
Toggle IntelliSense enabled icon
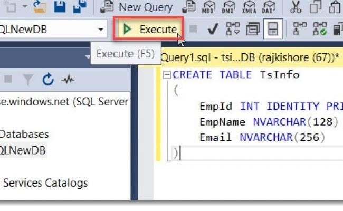pos(273,29)
